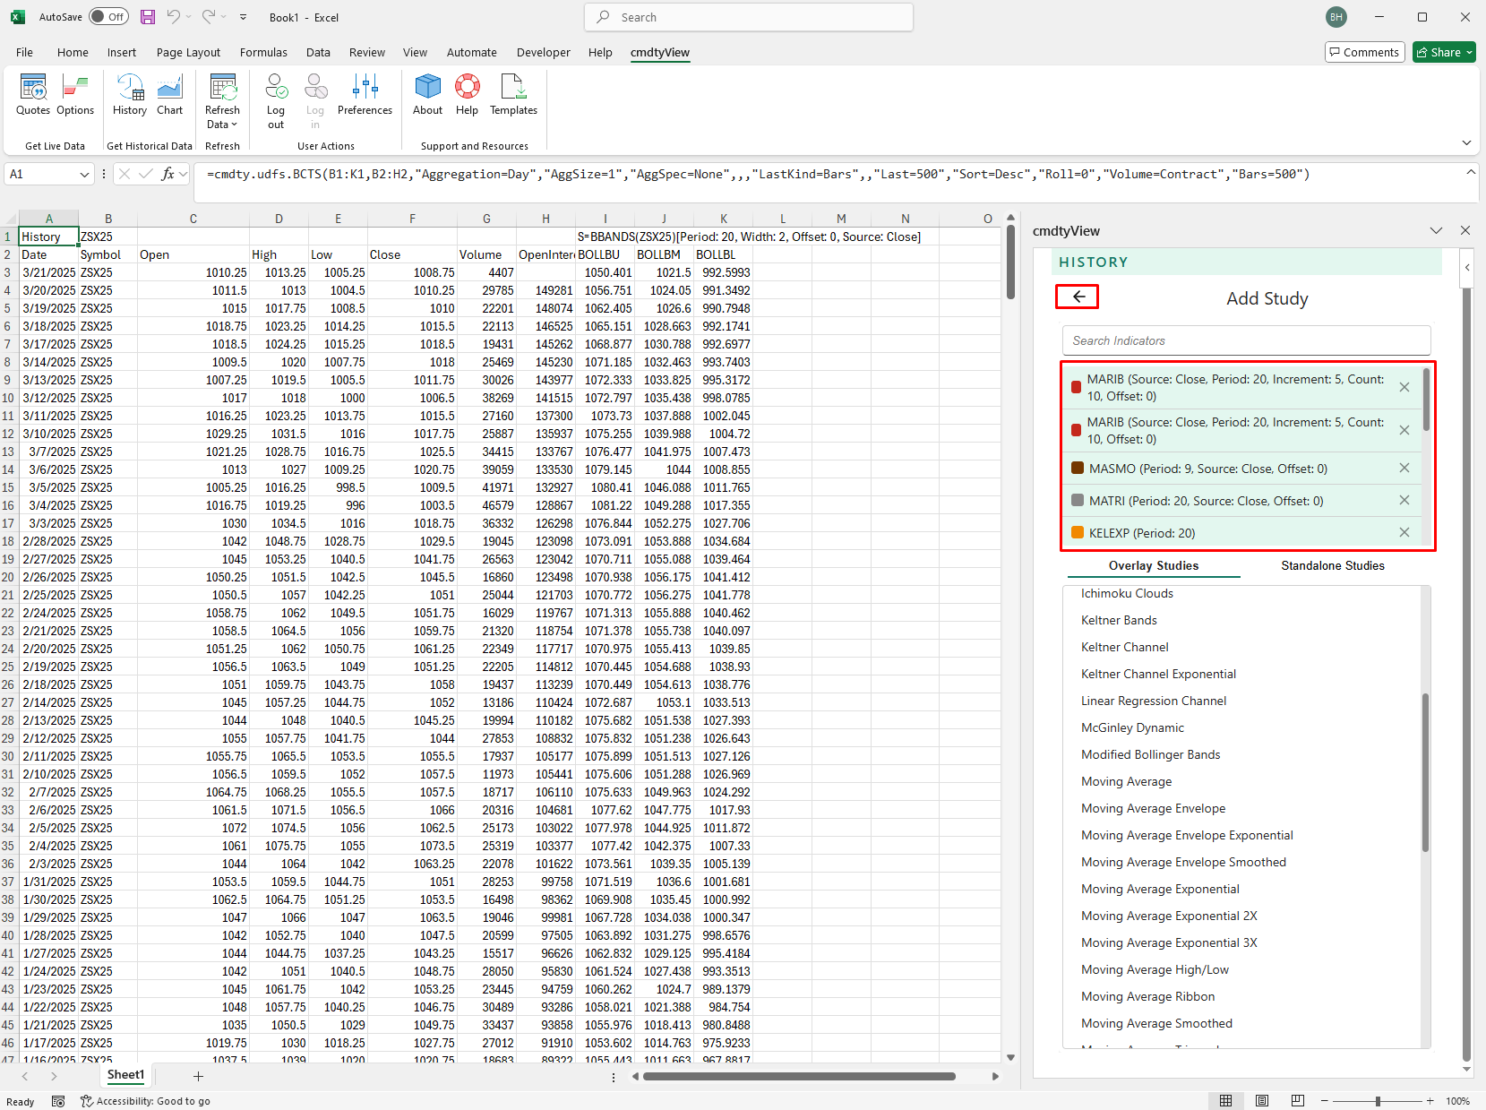Select cell A1 containing History
Image resolution: width=1486 pixels, height=1110 pixels.
[x=48, y=237]
